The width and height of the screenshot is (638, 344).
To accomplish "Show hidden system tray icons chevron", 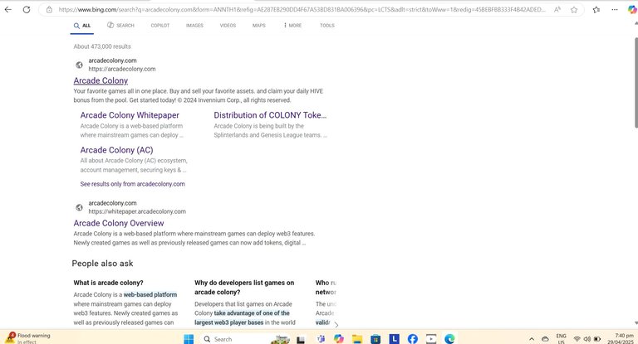I will (x=532, y=339).
